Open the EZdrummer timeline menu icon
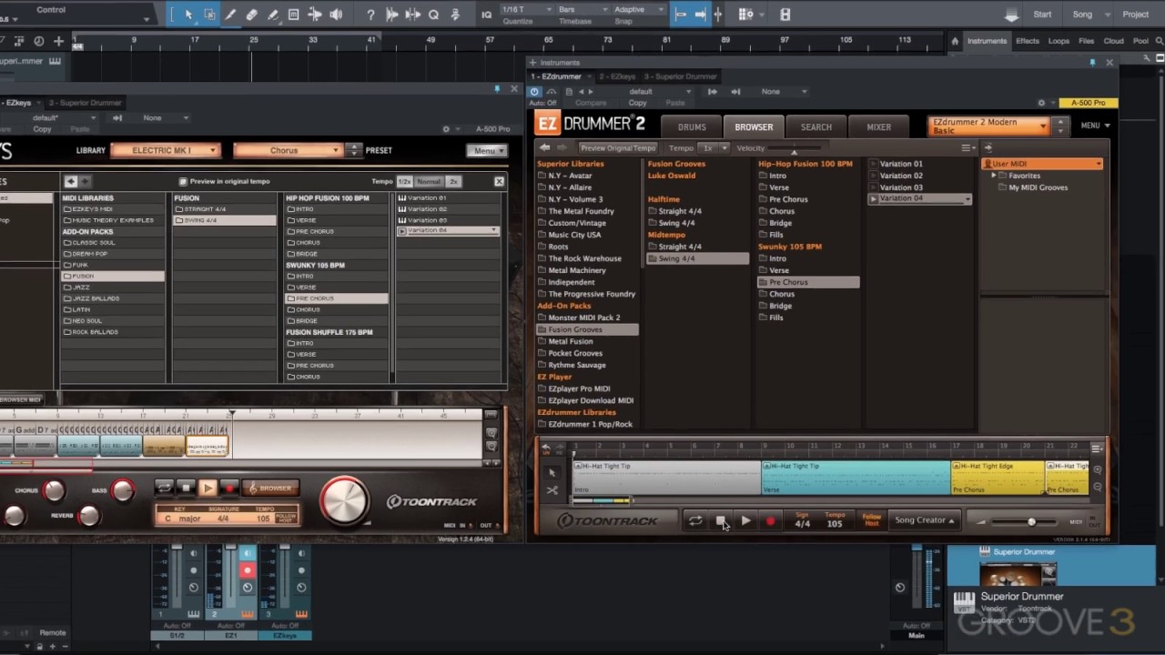This screenshot has width=1165, height=655. (x=1097, y=448)
